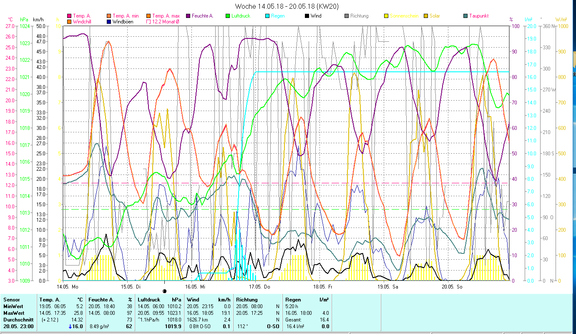Select the maximum temperature value '25.8'
576x334 pixels.
click(79, 313)
